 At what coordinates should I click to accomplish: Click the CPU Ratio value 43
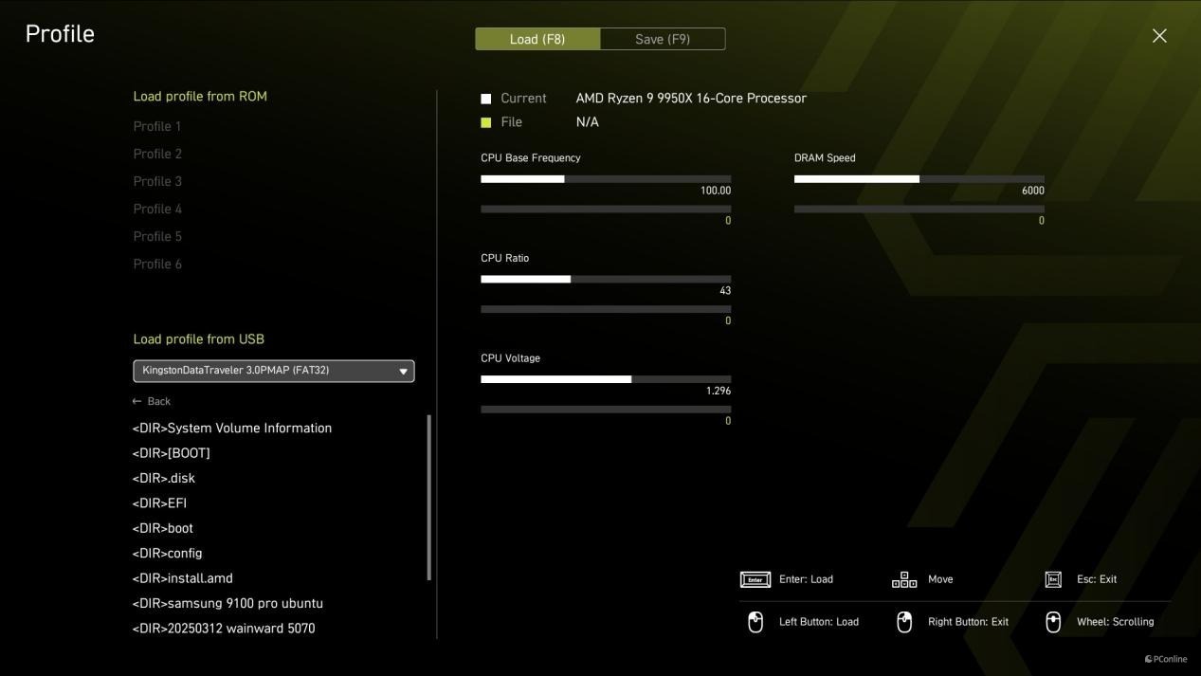tap(725, 291)
